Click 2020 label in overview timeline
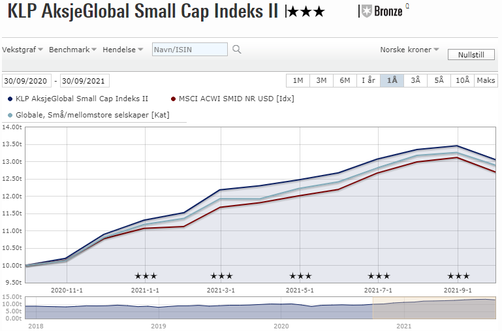The width and height of the screenshot is (502, 331). pos(281,326)
